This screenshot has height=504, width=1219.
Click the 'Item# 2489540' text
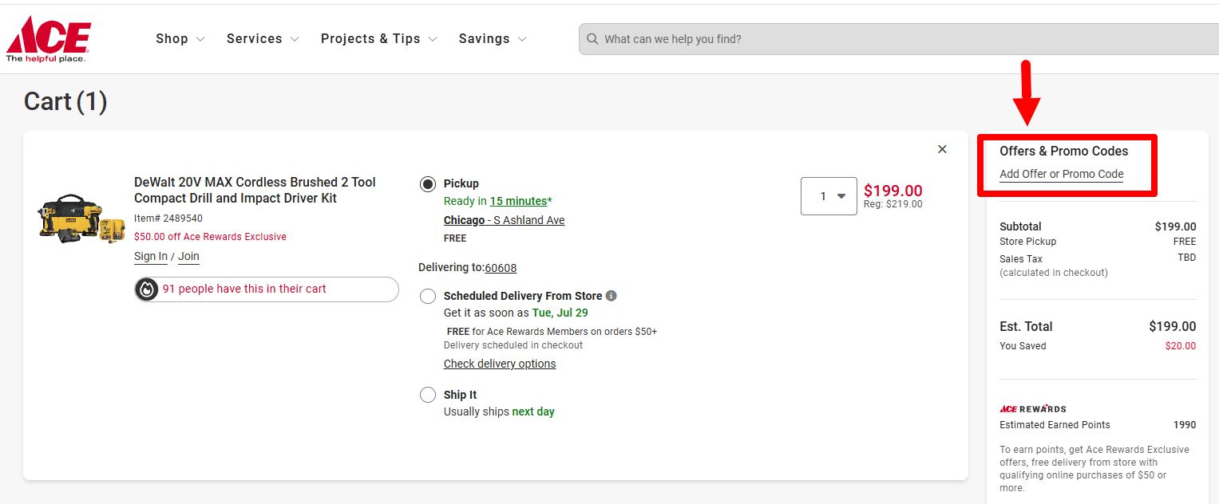168,218
